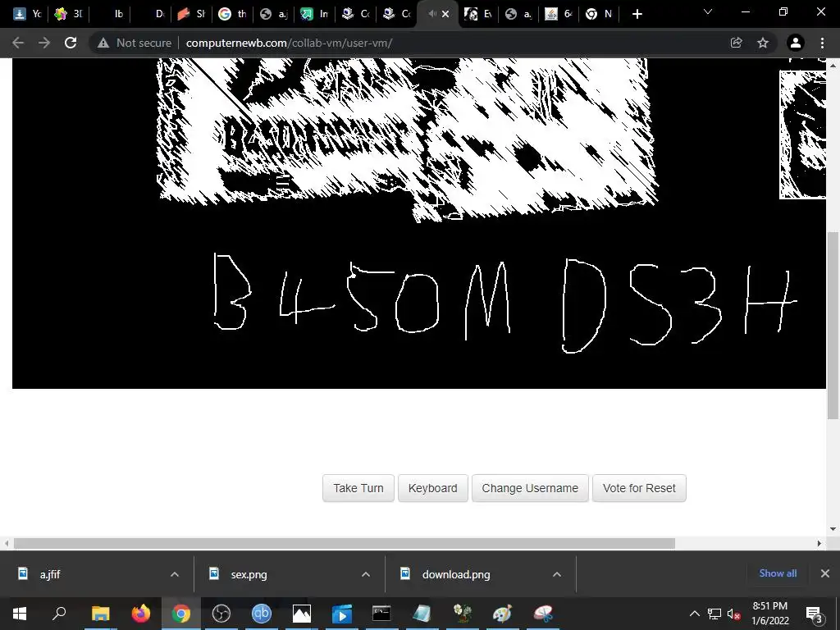Open qBittorrent from taskbar

(x=262, y=614)
